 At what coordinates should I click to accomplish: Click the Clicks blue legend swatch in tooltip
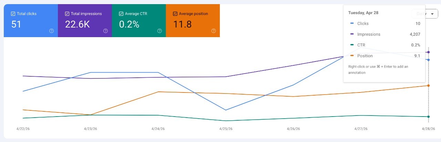[x=352, y=23]
